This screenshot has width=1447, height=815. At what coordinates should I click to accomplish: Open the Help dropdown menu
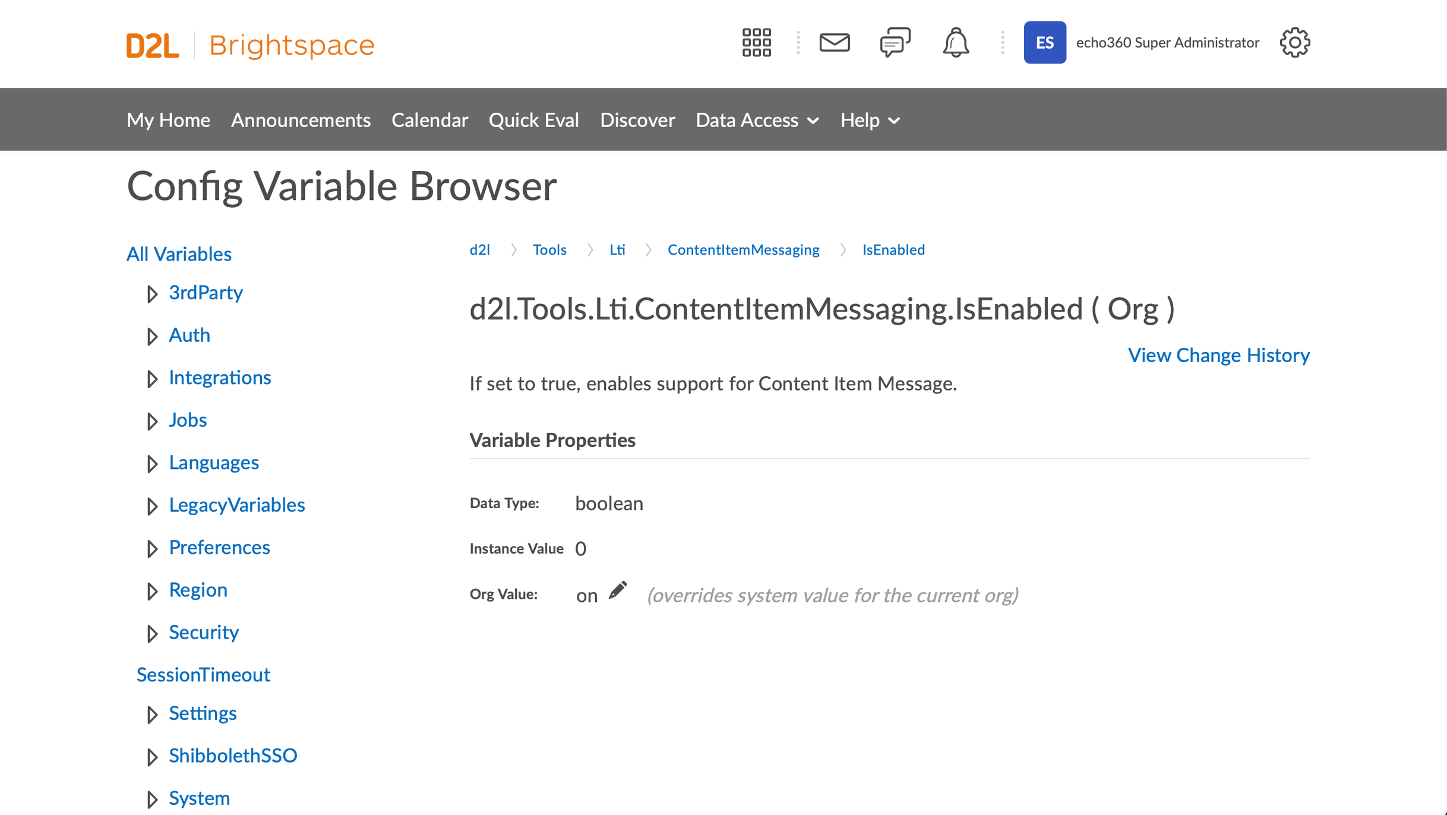coord(870,119)
